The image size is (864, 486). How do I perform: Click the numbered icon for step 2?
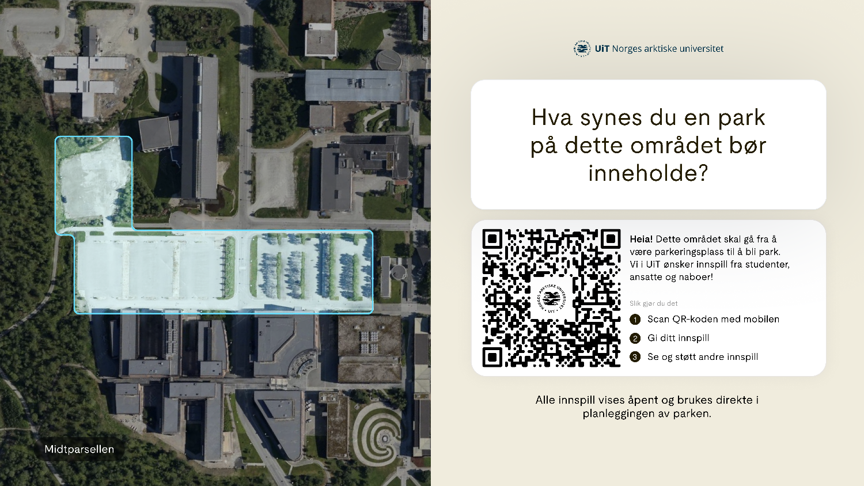click(635, 338)
